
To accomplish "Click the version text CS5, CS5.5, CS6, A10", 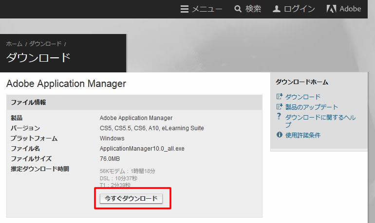I will (130, 128).
